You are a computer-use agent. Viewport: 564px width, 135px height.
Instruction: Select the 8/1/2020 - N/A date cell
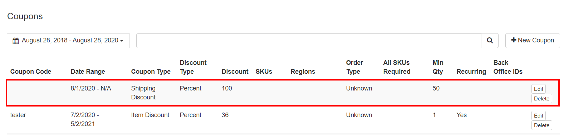[x=91, y=88]
